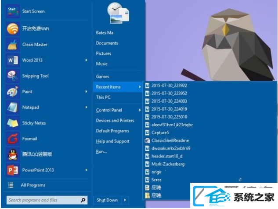This screenshot has height=209, width=278.
Task: Open recent file 2015-07-30_225010
Action: (169, 117)
